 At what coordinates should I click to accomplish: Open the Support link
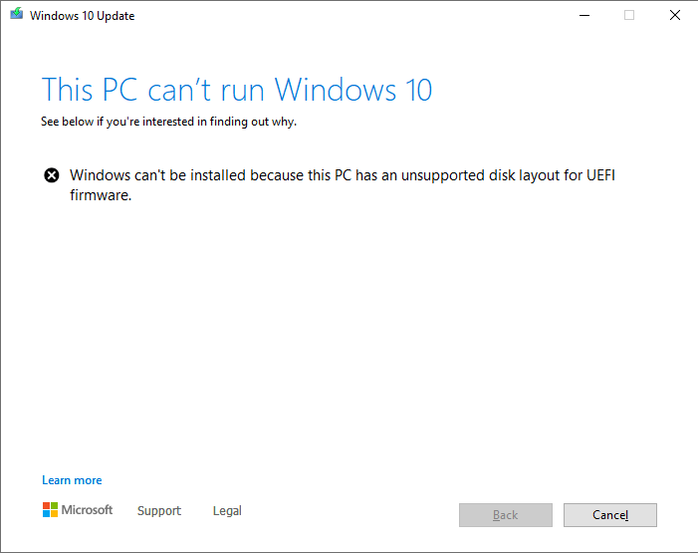(159, 511)
